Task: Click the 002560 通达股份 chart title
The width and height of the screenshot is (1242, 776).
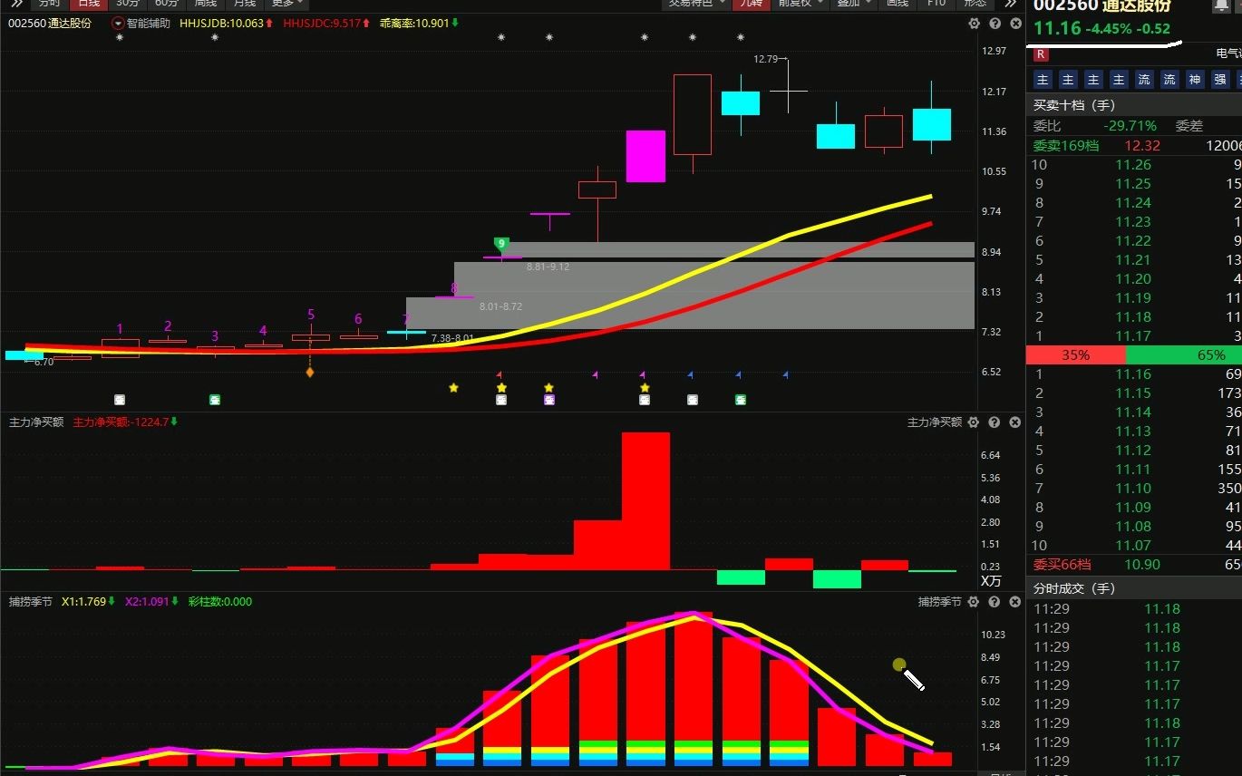Action: pos(50,24)
